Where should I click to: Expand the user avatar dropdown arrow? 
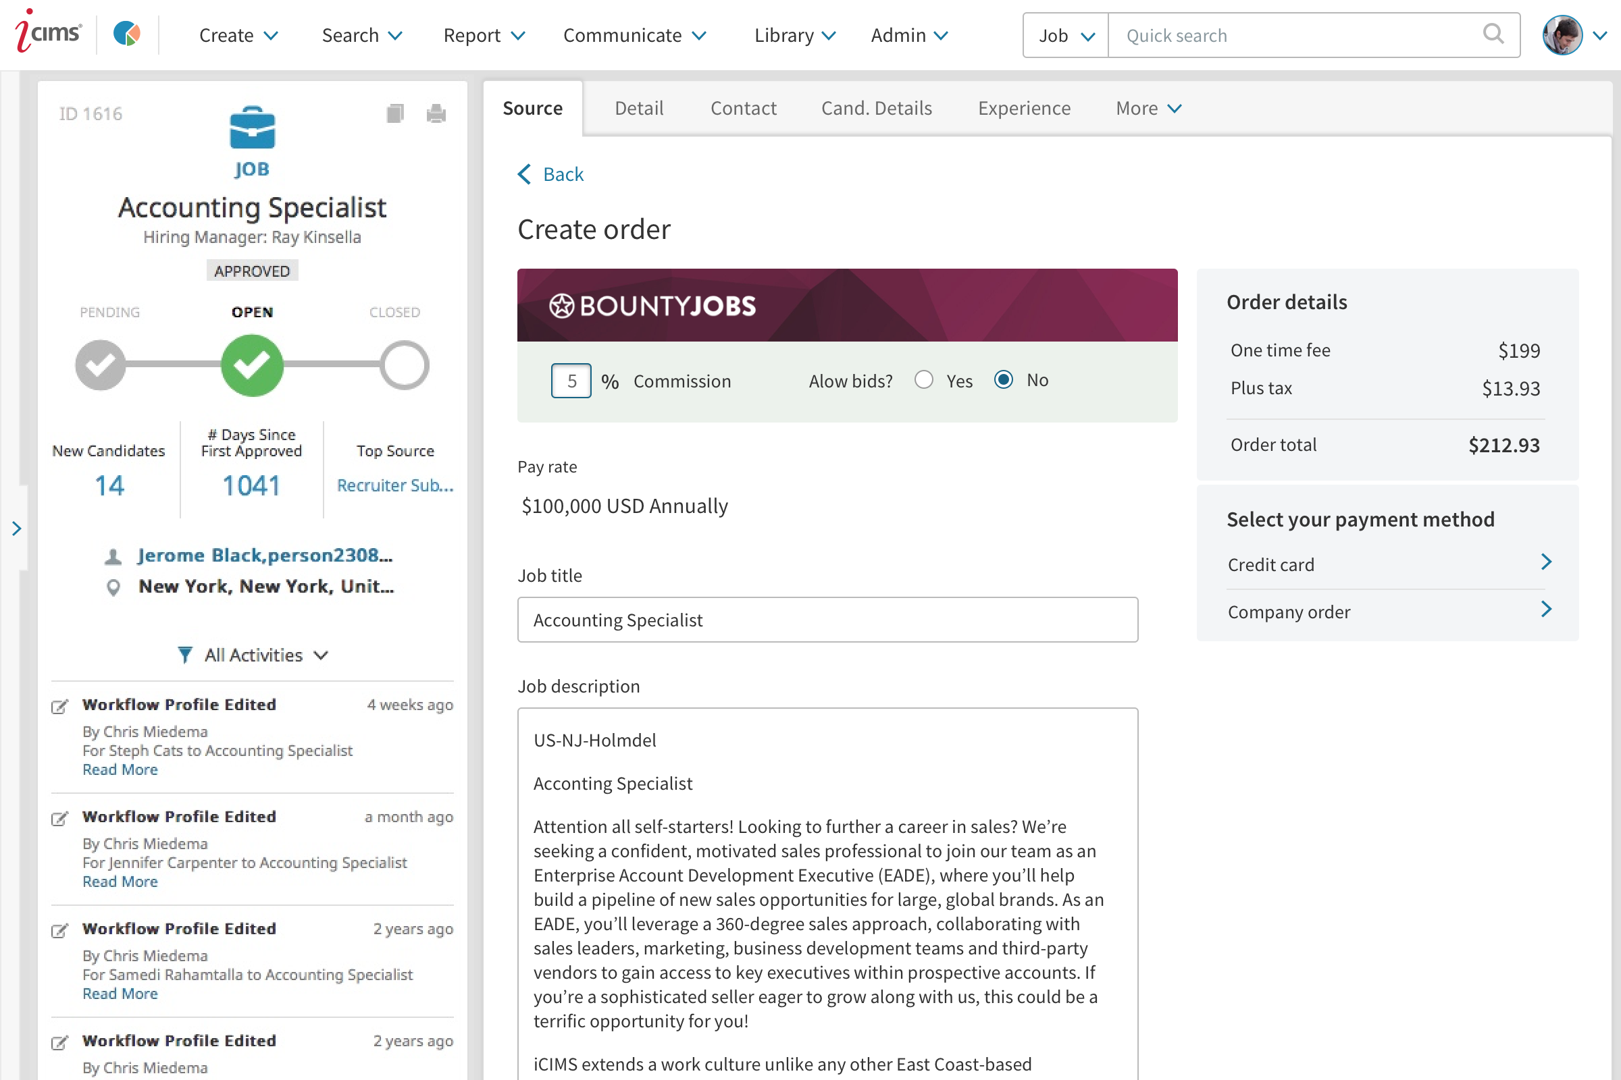(1600, 35)
